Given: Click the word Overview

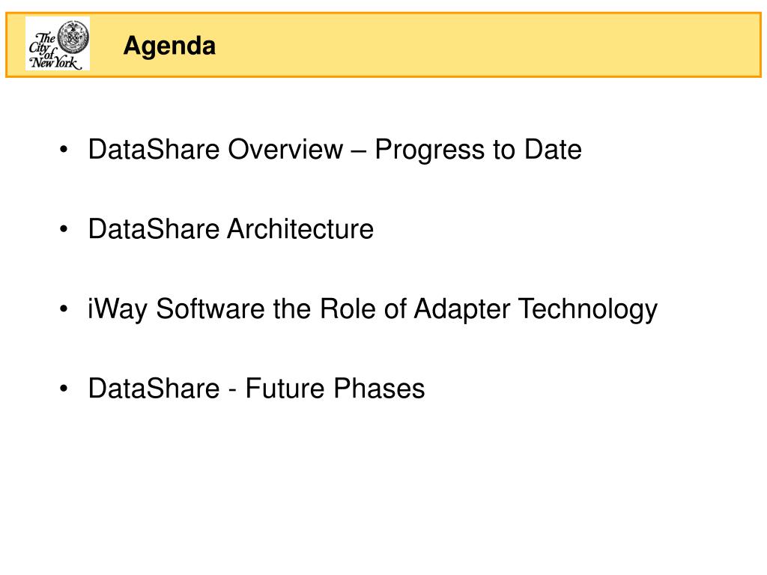Looking at the screenshot, I should click(285, 149).
